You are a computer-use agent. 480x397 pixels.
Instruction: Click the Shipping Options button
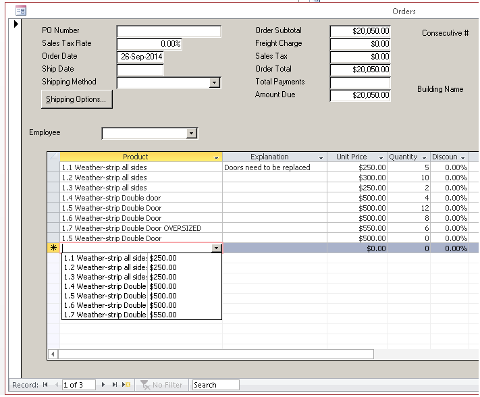pyautogui.click(x=76, y=100)
